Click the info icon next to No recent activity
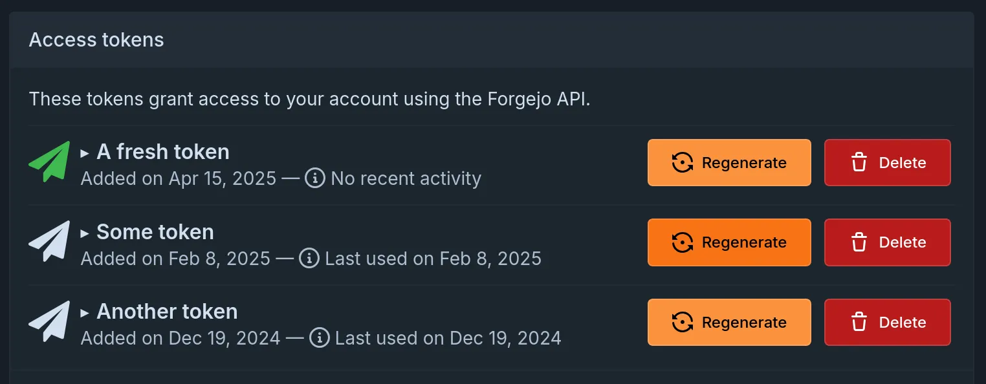 (314, 178)
